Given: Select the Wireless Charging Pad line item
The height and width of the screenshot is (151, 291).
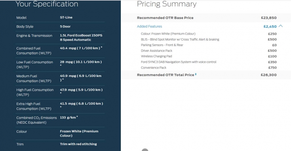Looking at the screenshot, I should (209, 56).
